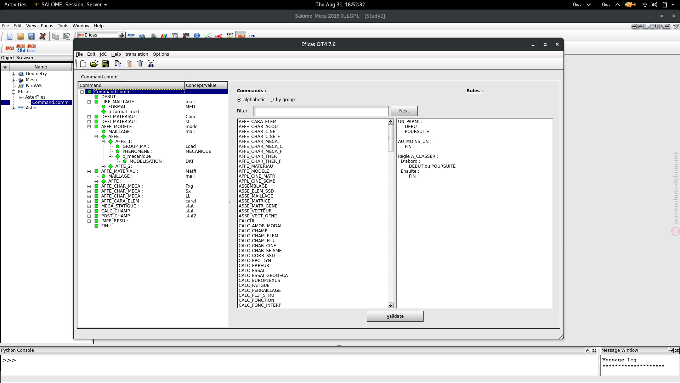Image resolution: width=680 pixels, height=383 pixels.
Task: Activate the EPX module icon
Action: (x=252, y=35)
